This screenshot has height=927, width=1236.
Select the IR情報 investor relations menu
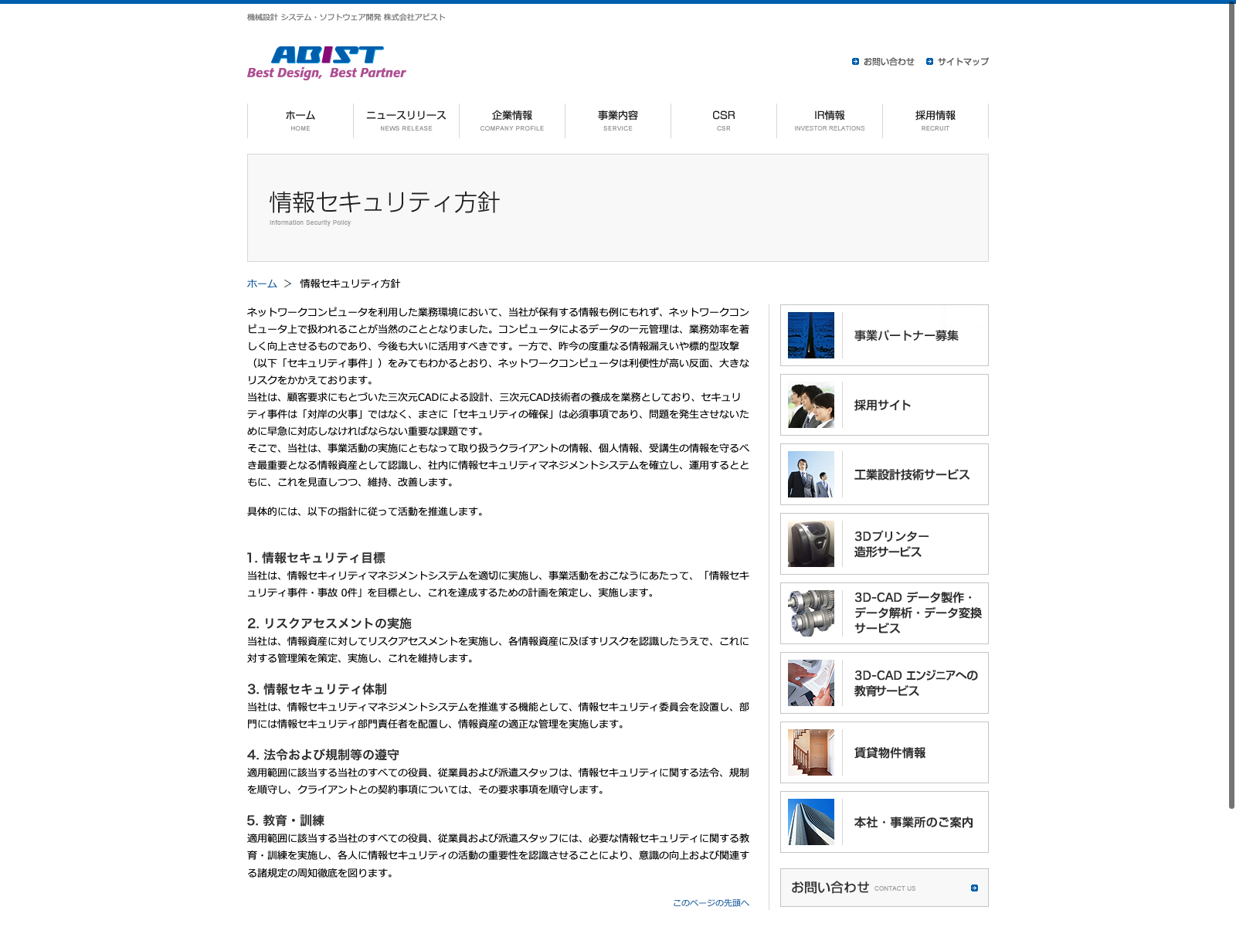point(830,121)
